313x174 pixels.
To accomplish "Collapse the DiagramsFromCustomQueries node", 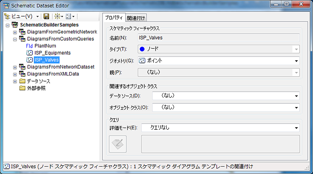I will tap(15, 39).
